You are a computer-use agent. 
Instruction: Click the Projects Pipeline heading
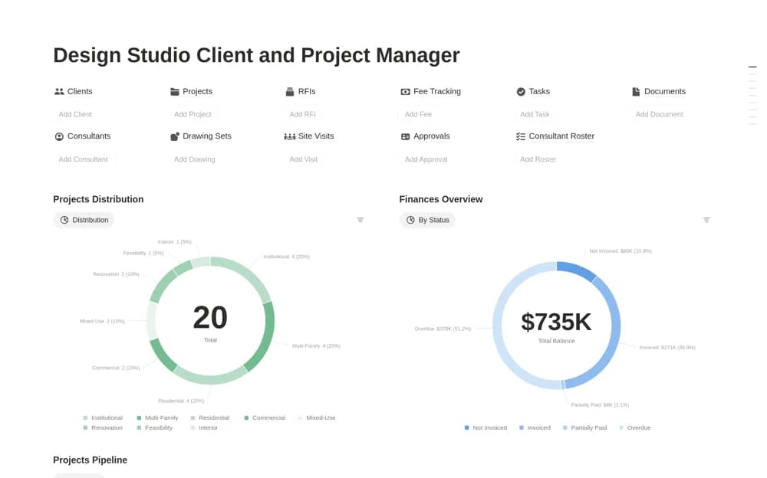point(90,460)
